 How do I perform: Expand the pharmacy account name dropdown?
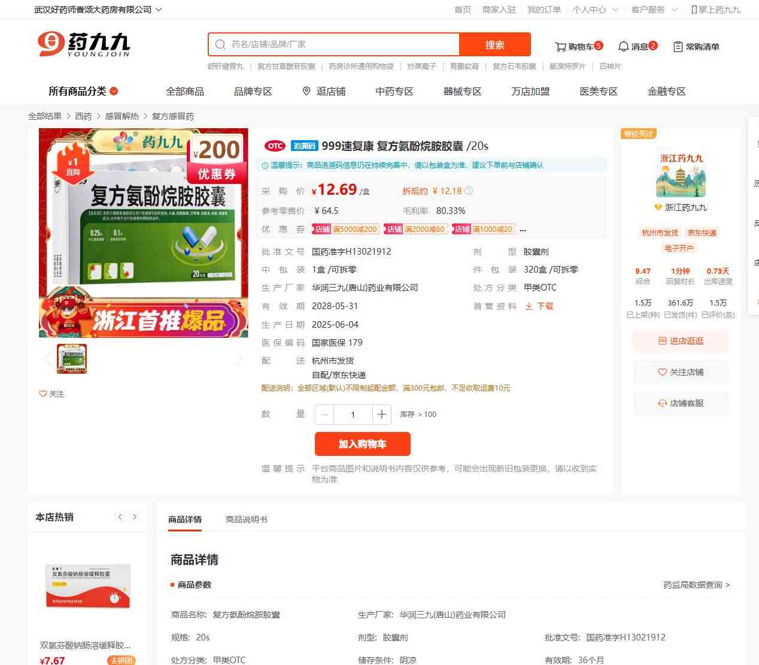coord(158,10)
